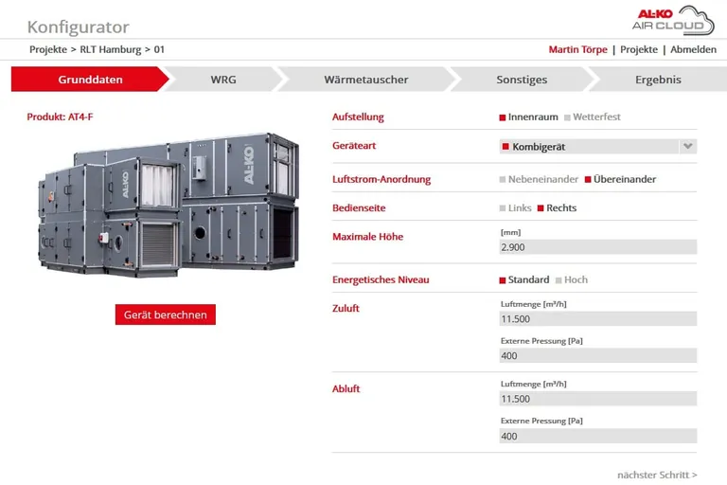Go to the Sonstiges tab
727x485 pixels.
(x=522, y=80)
